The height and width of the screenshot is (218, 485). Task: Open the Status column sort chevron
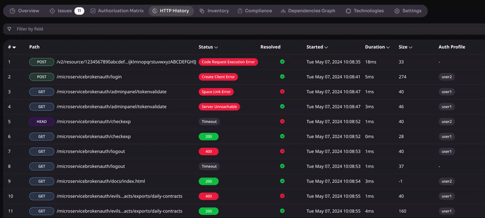point(216,47)
